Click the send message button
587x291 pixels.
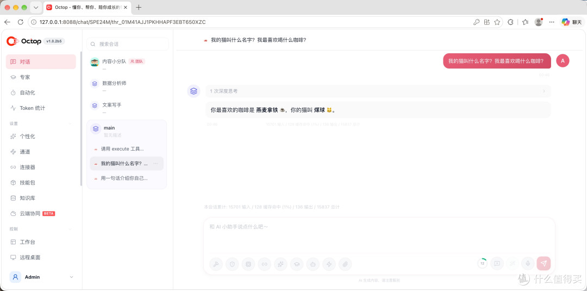pos(544,263)
